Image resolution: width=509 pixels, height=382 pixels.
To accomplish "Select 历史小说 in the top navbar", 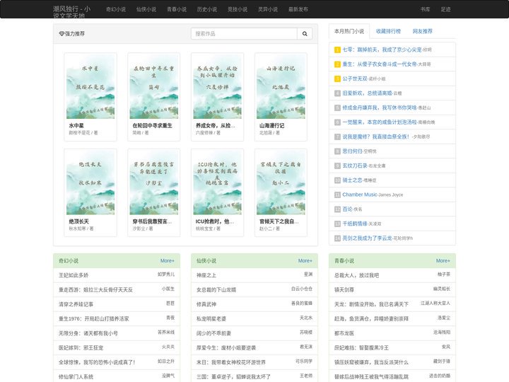I will pos(206,9).
